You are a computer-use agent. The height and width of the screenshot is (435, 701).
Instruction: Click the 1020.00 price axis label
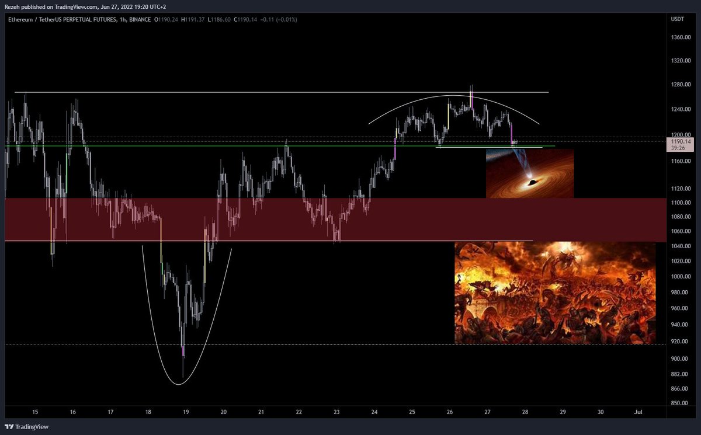(681, 262)
